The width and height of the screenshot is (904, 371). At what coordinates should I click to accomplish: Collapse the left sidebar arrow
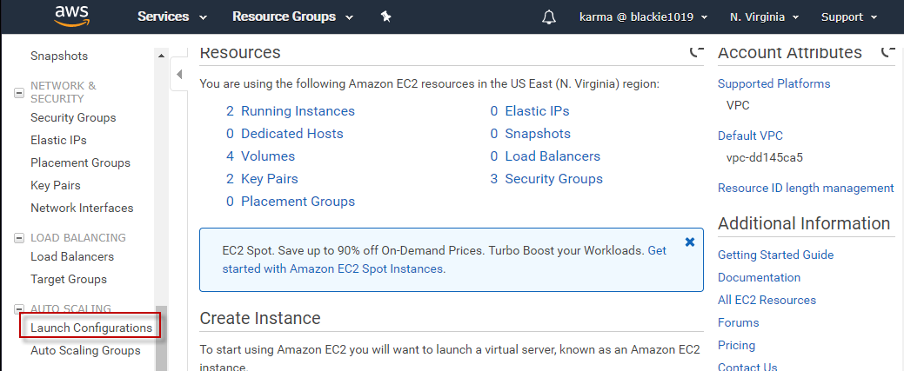(179, 74)
